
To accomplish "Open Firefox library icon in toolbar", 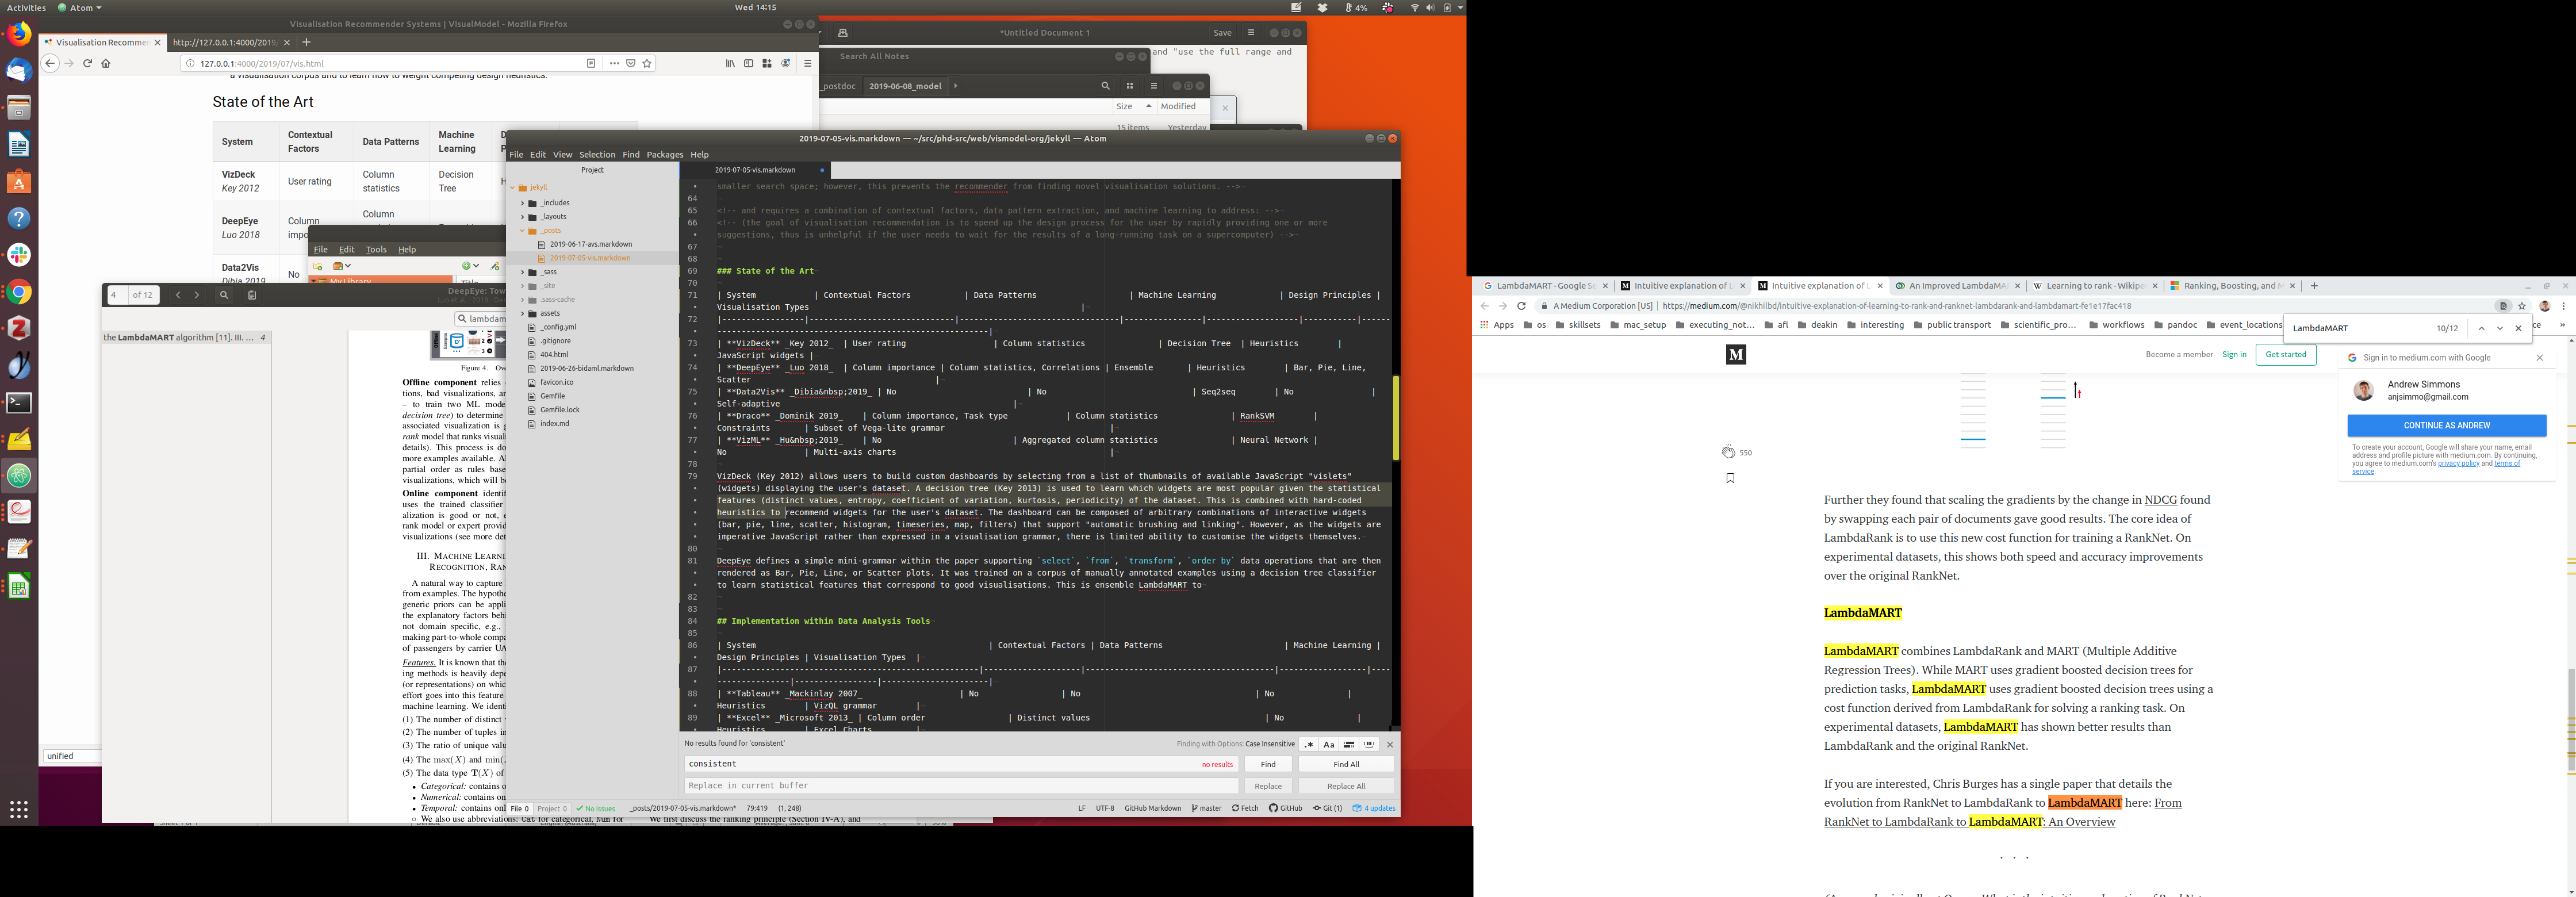I will [730, 63].
